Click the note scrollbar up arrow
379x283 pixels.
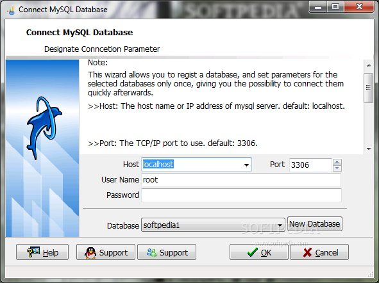point(369,65)
